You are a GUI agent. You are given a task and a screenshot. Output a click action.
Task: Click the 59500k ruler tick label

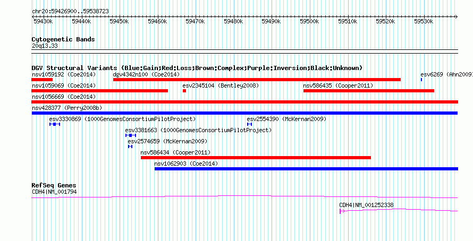tap(309, 21)
